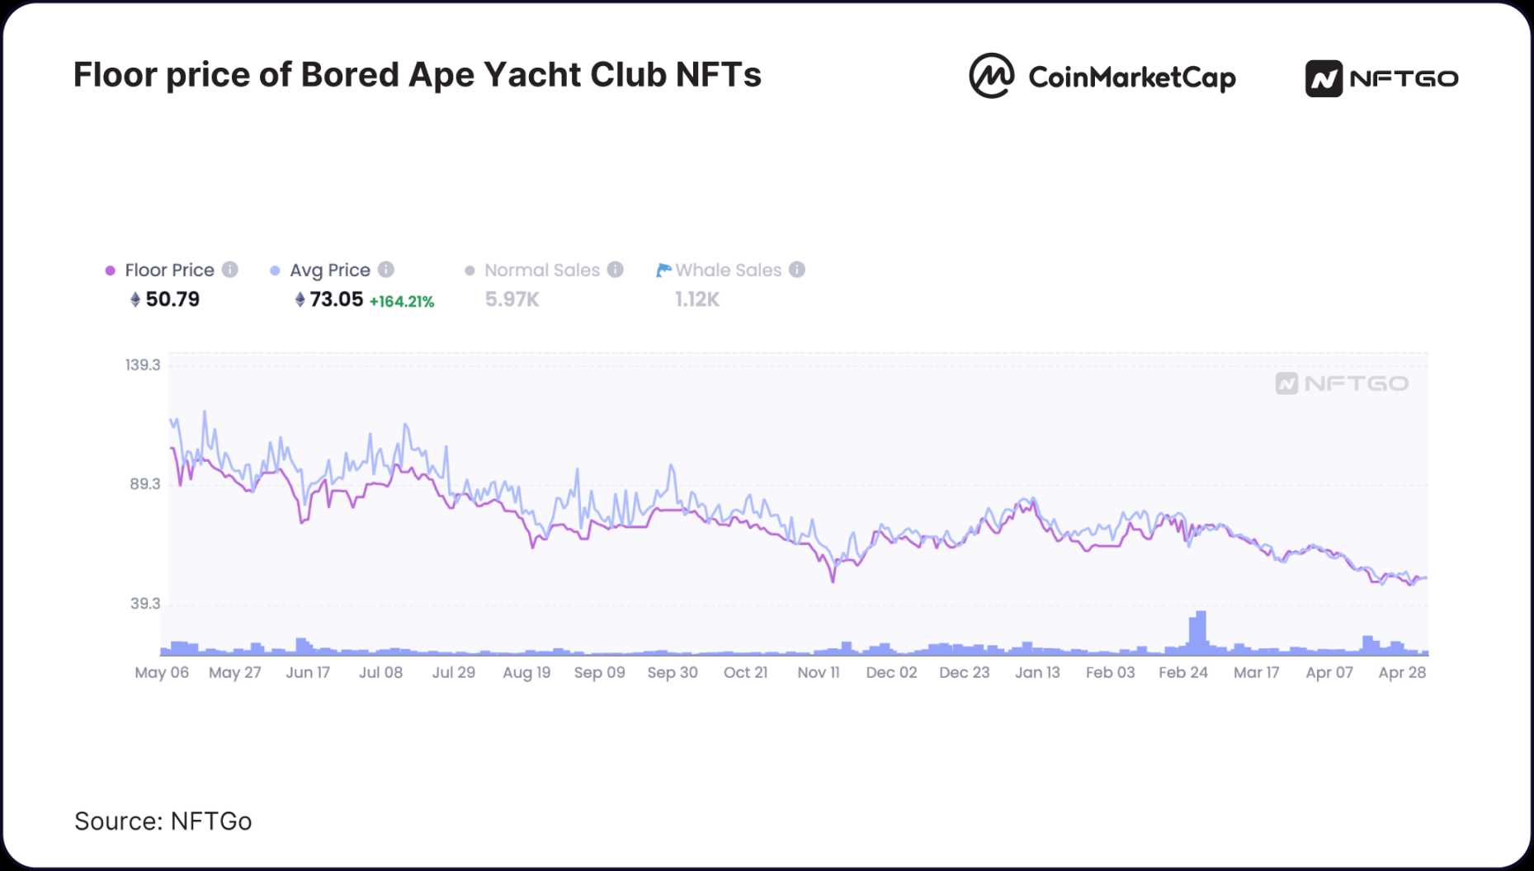This screenshot has height=871, width=1534.
Task: Click the Feb 24 volume spike bar
Action: pos(1200,632)
